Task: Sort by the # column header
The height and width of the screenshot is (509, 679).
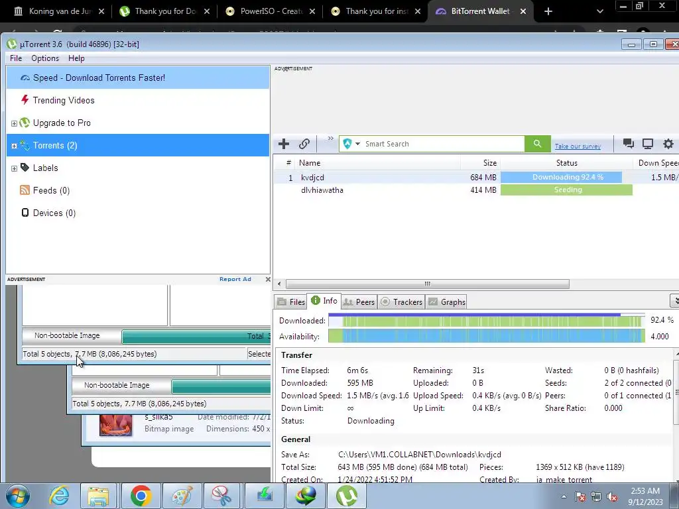Action: 288,163
